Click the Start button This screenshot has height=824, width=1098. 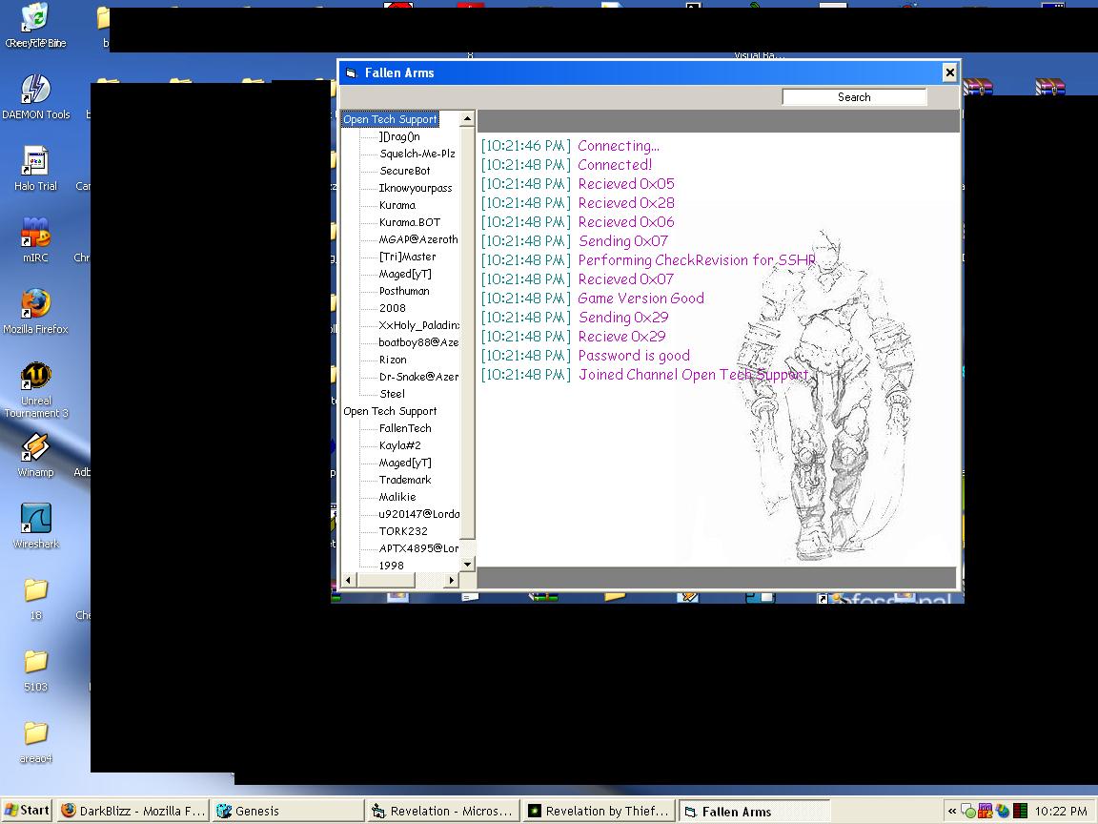click(27, 811)
